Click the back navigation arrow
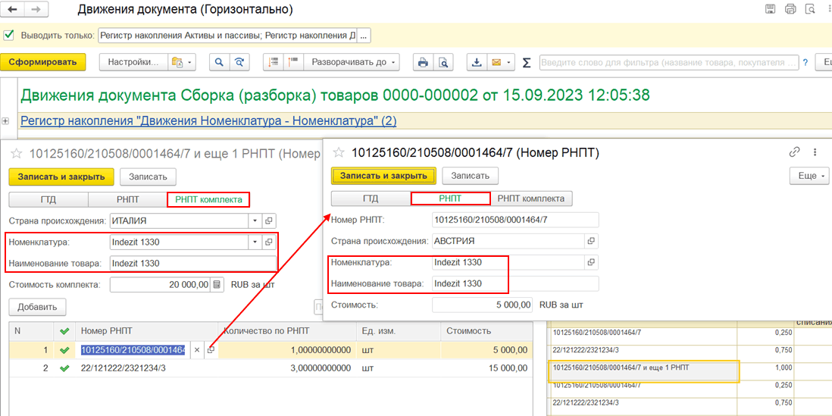 [14, 10]
